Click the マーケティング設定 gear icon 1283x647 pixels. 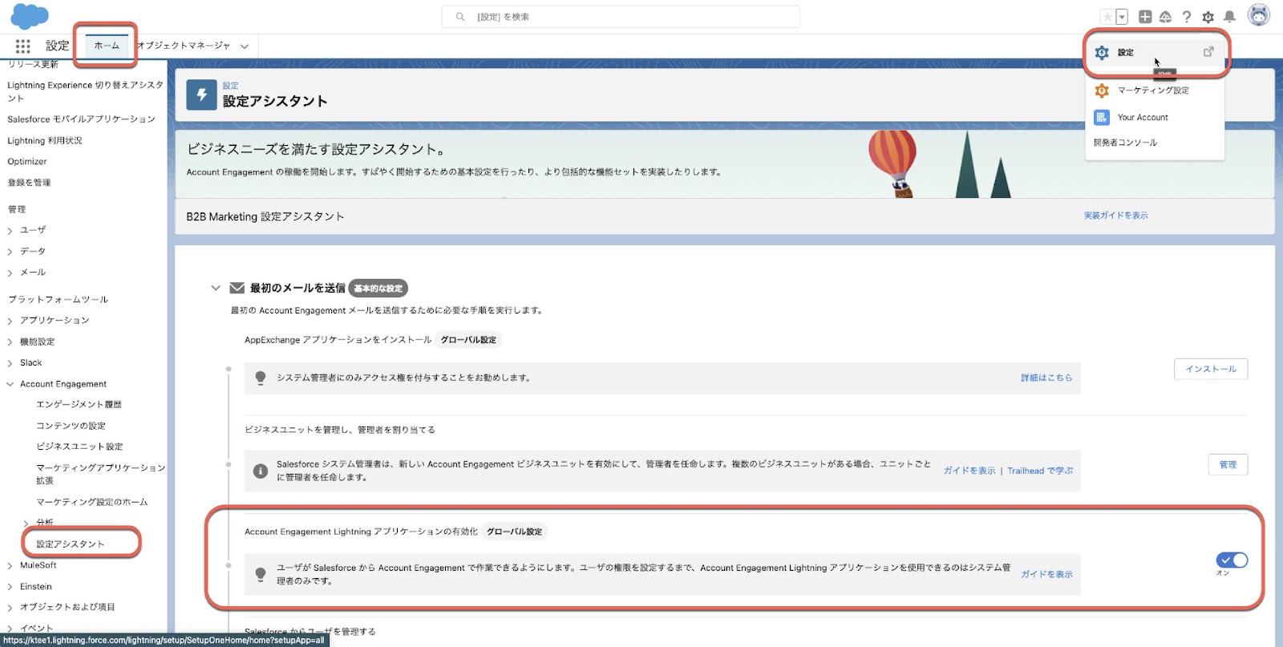click(1102, 91)
